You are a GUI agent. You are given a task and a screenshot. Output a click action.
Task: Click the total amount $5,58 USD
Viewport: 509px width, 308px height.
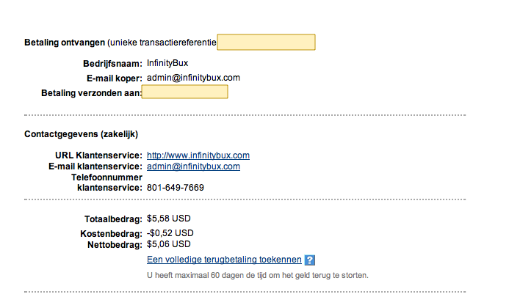coord(168,219)
